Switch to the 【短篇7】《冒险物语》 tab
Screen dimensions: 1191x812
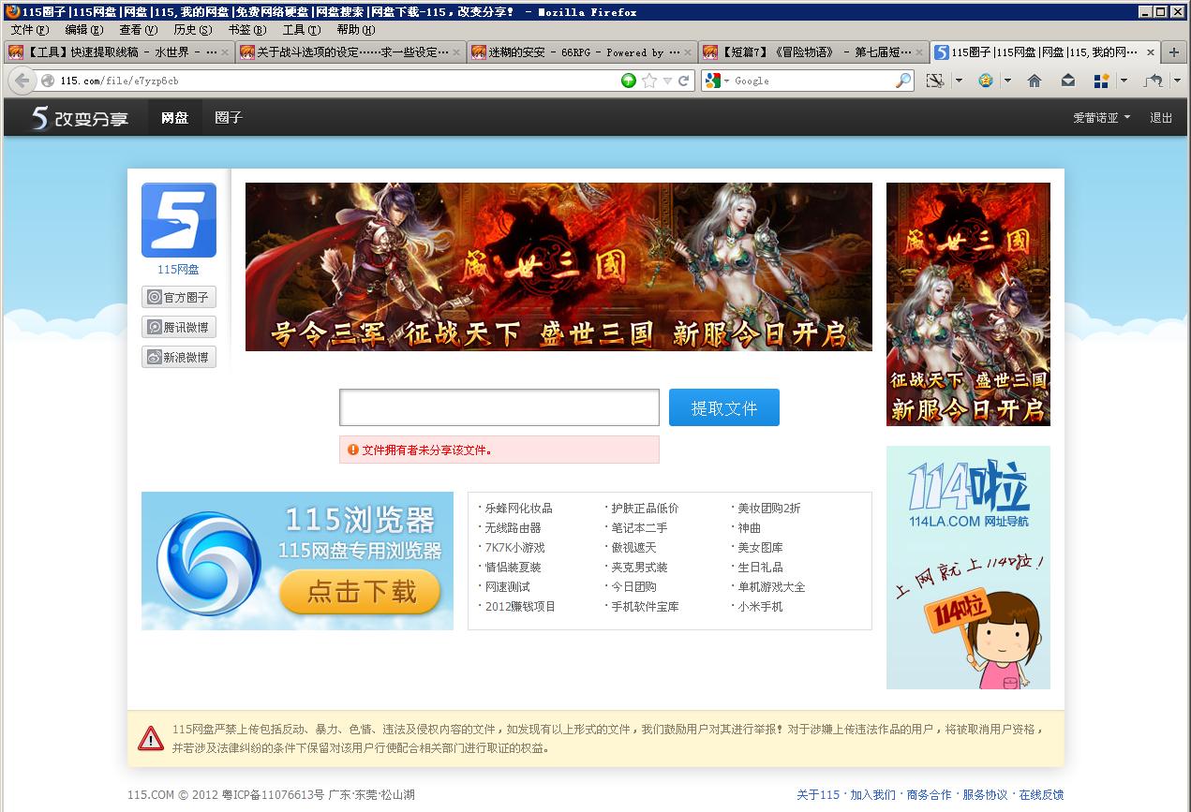coord(812,52)
